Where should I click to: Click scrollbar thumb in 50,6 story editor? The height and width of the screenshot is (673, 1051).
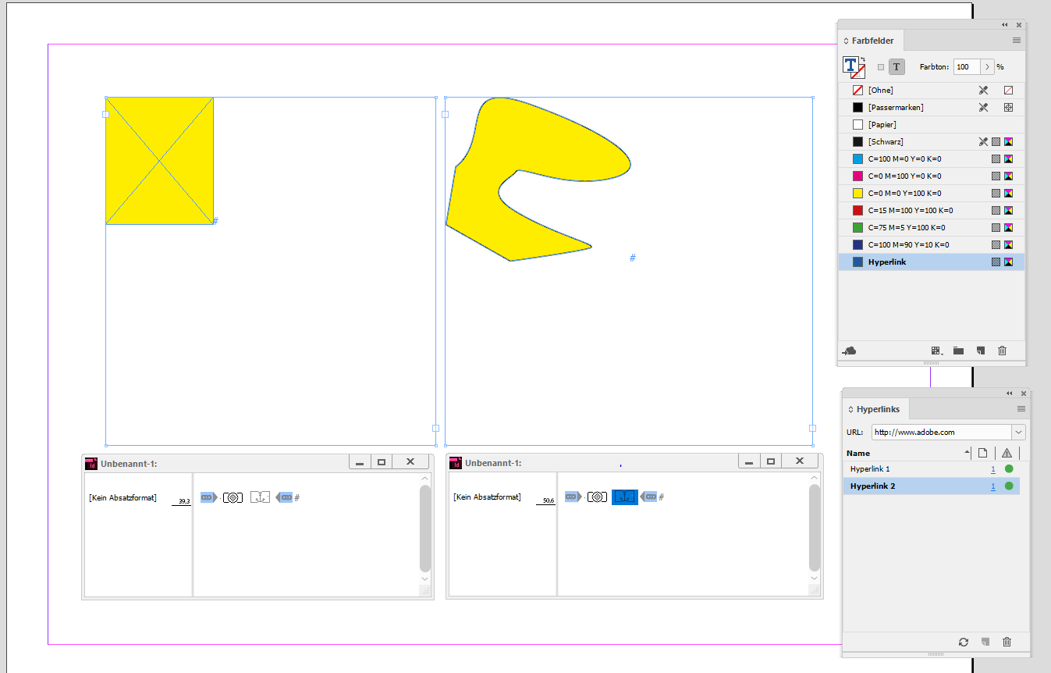(x=815, y=528)
